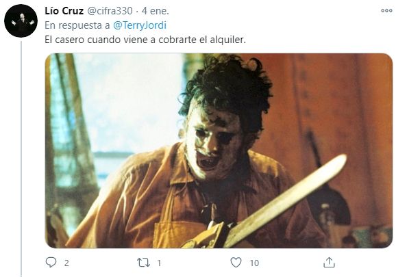The image size is (396, 277).
Task: Click the chainsaw blade in the image
Action: click(286, 199)
